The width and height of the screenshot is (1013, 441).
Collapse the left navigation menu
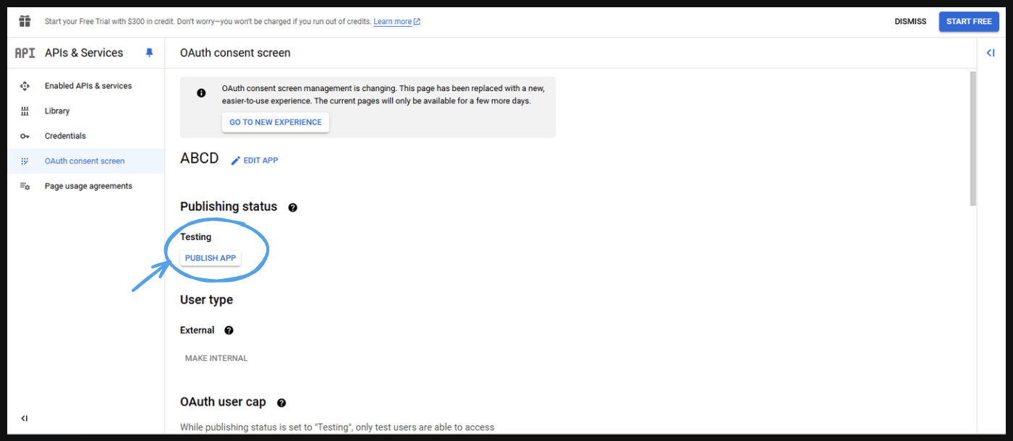tap(25, 419)
